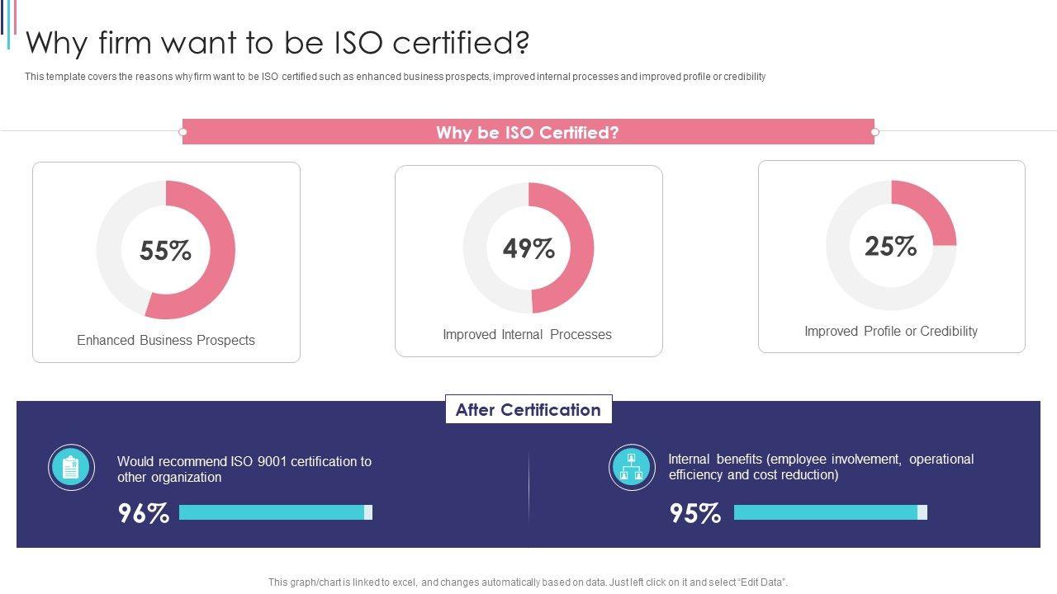Select the 49% donut chart
The height and width of the screenshot is (594, 1057).
[528, 248]
